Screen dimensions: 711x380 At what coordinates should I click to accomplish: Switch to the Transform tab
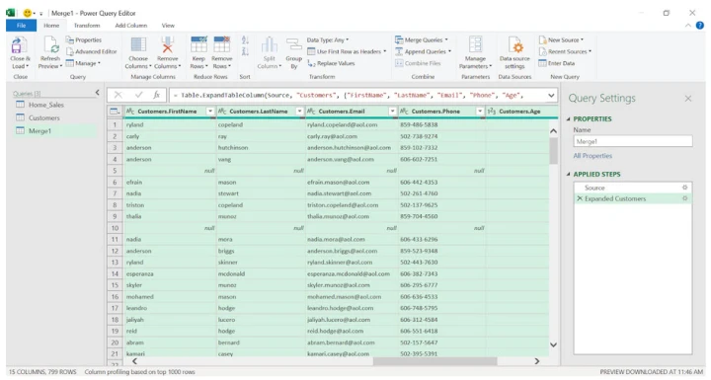87,26
